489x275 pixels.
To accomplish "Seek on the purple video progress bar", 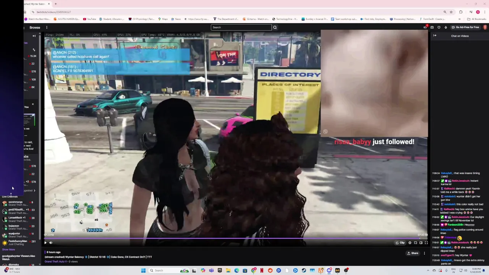I will click(236, 238).
